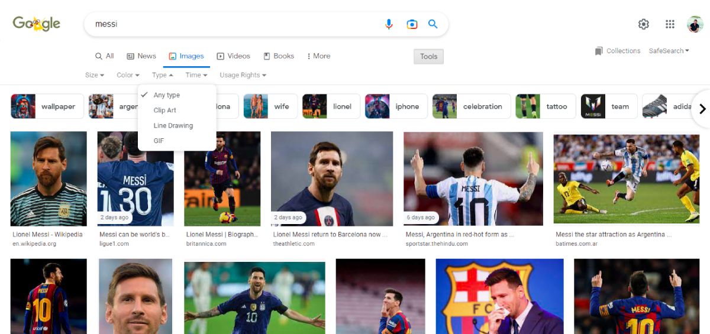Open the Messi dark Argentina kit celebration image
Viewport: 710px width, 334px height.
(x=254, y=298)
